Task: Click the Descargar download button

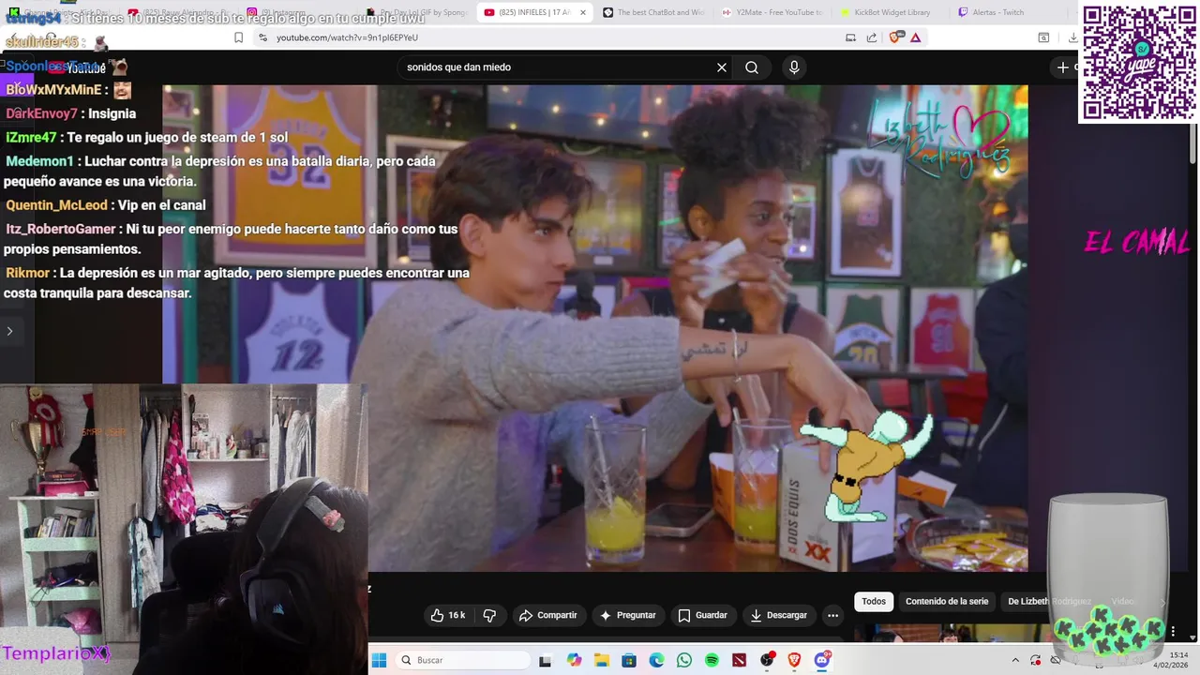Action: [x=778, y=615]
